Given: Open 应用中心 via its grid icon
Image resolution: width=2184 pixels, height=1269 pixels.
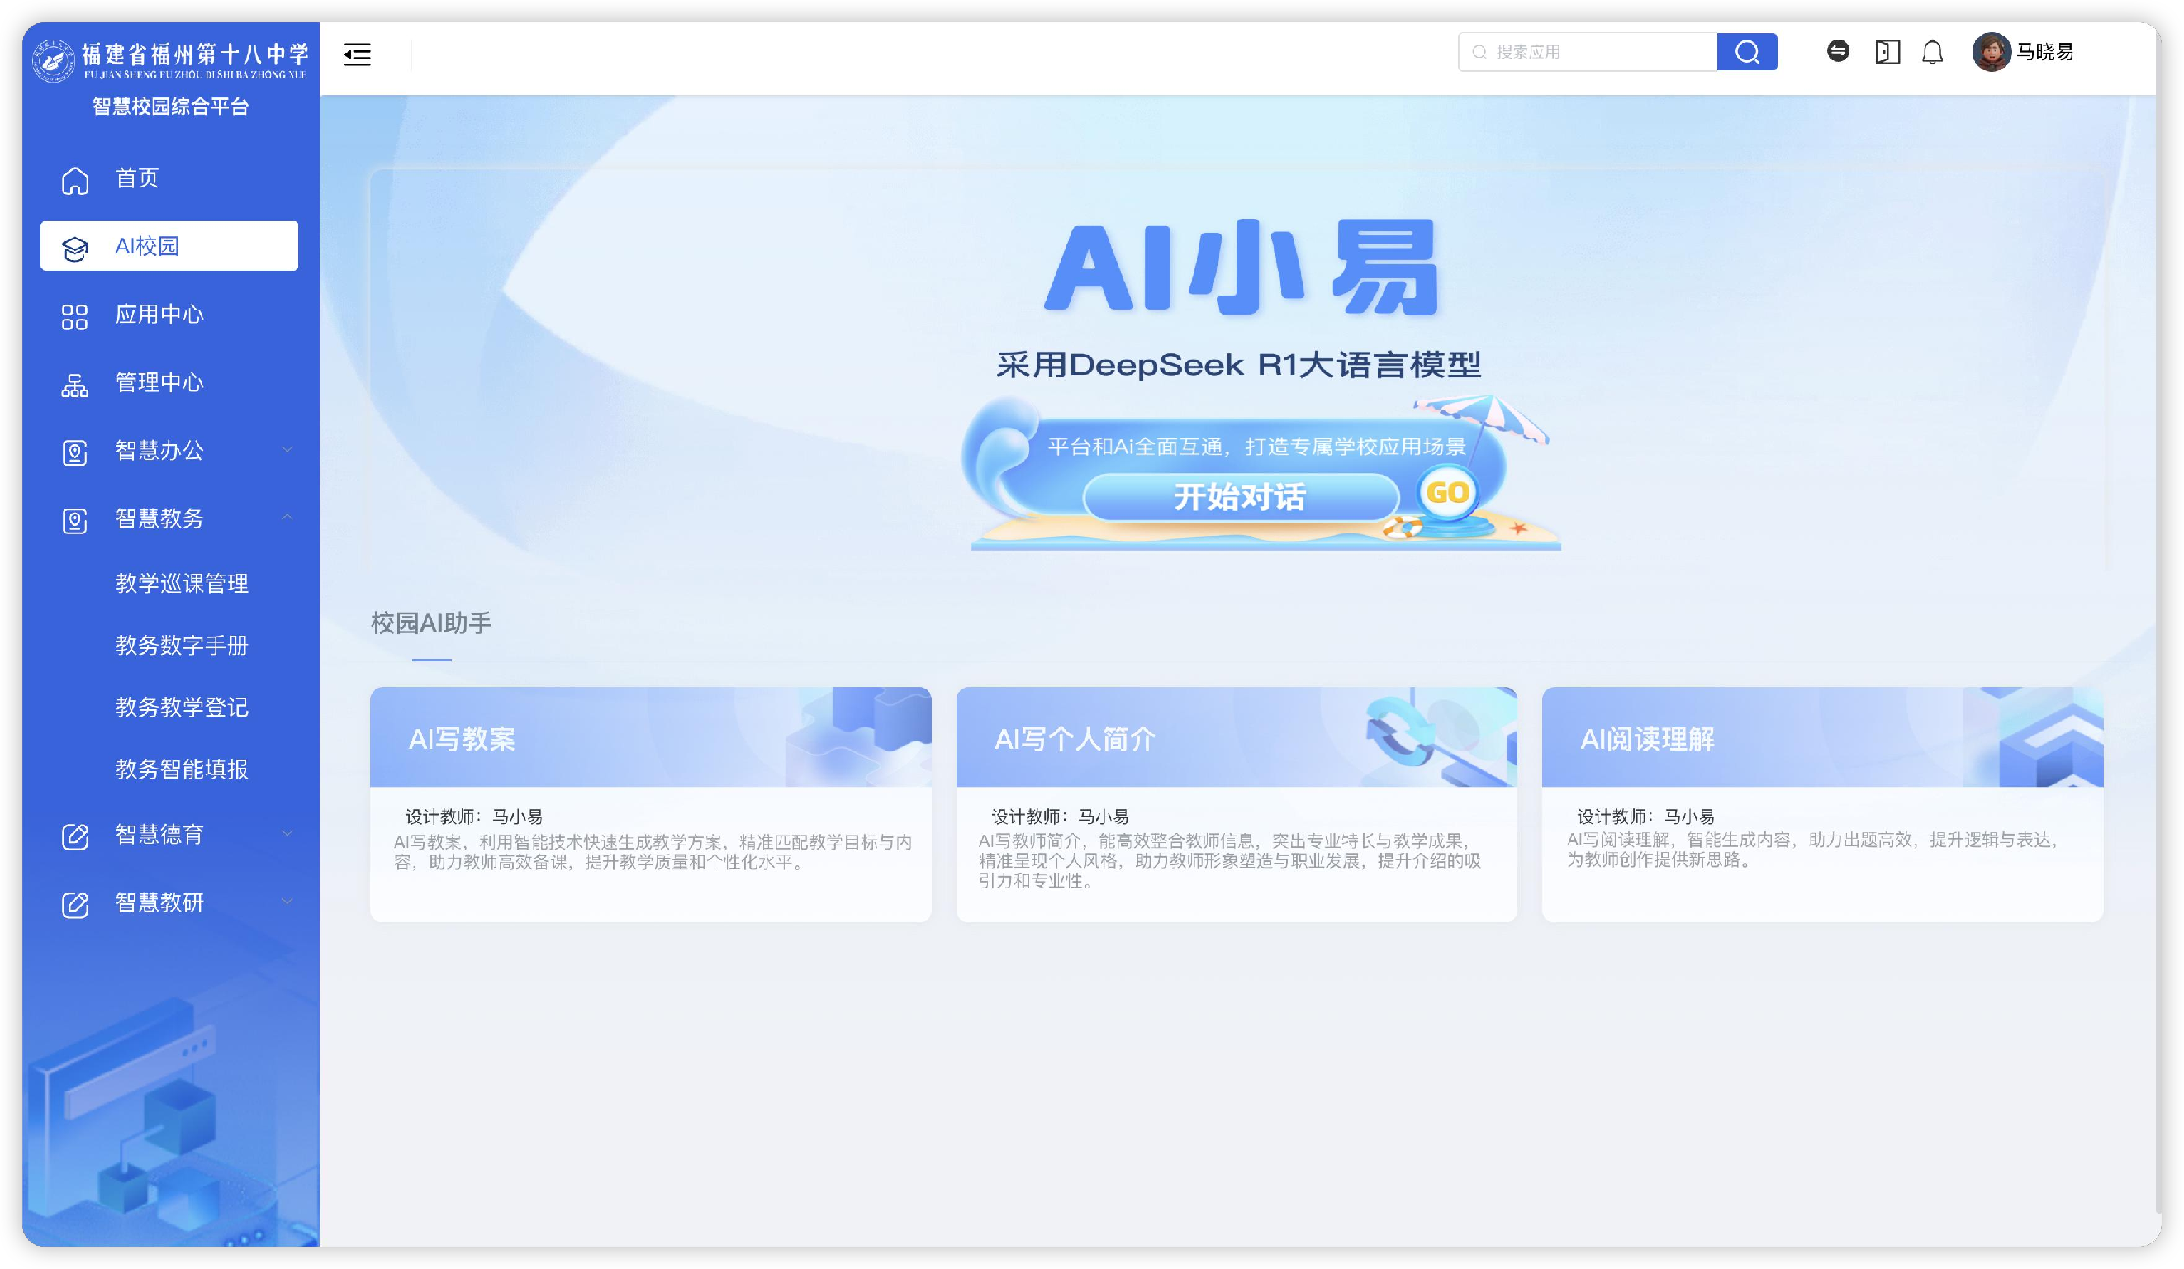Looking at the screenshot, I should click(75, 315).
